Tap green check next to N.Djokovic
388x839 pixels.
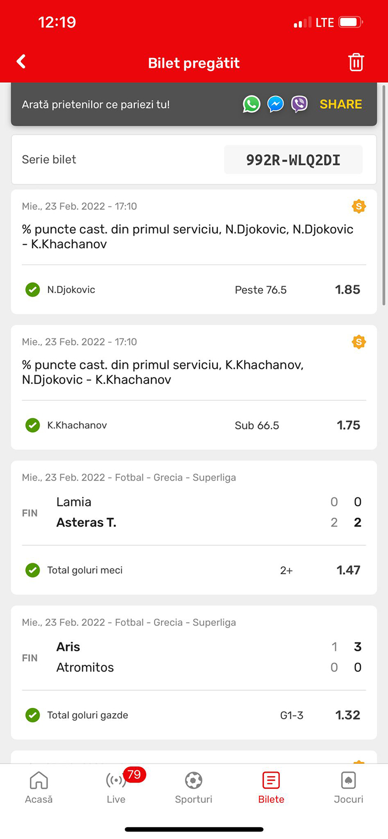click(x=33, y=290)
